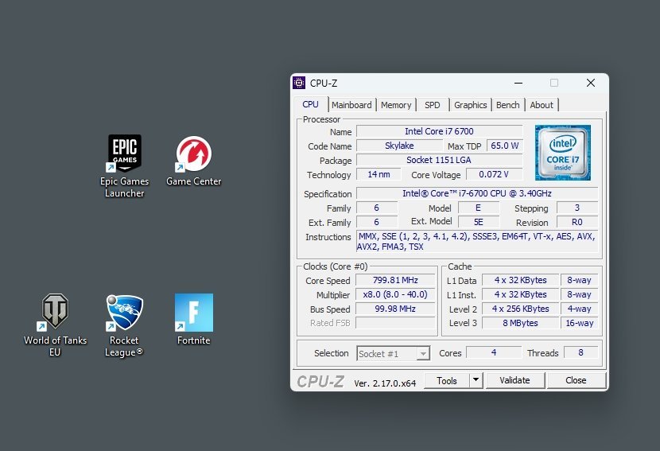
Task: Select the Fortnite desktop icon
Action: click(193, 313)
